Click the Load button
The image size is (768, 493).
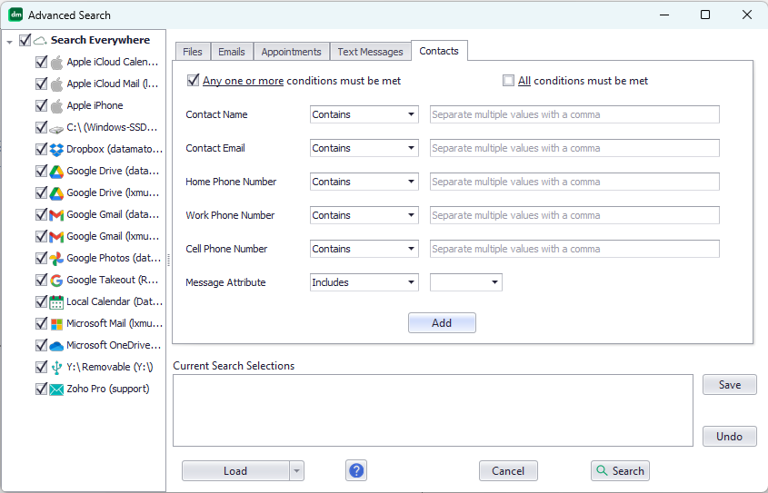235,471
